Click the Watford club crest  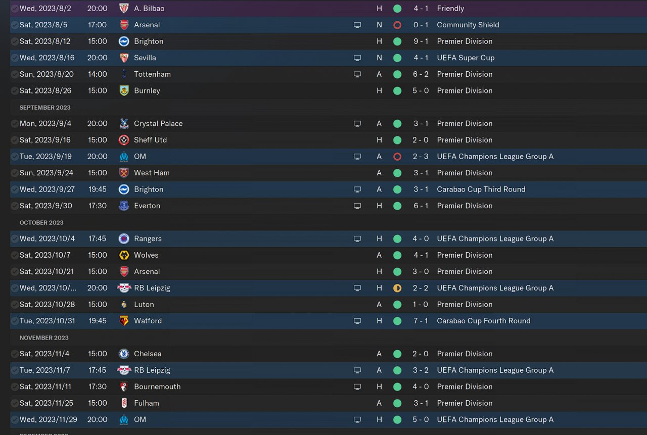tap(124, 321)
